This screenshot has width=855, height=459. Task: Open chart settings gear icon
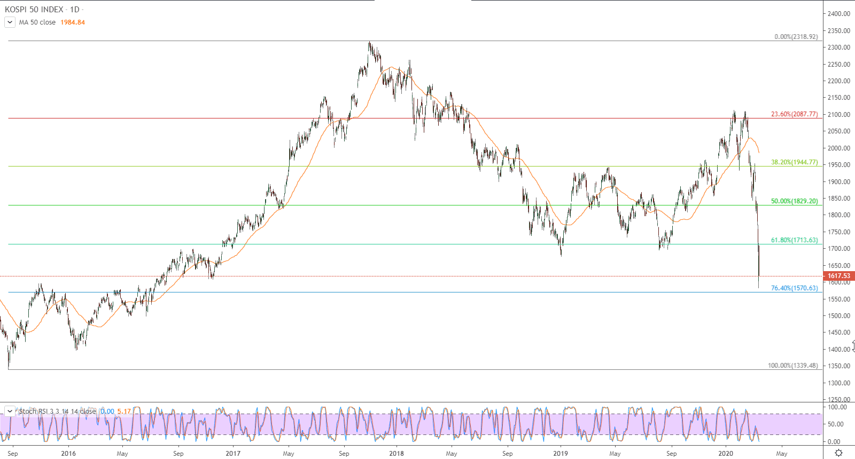pos(838,453)
